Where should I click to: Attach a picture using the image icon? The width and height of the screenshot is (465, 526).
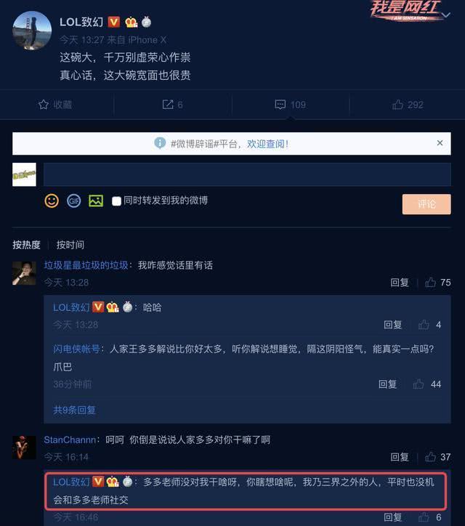[96, 201]
